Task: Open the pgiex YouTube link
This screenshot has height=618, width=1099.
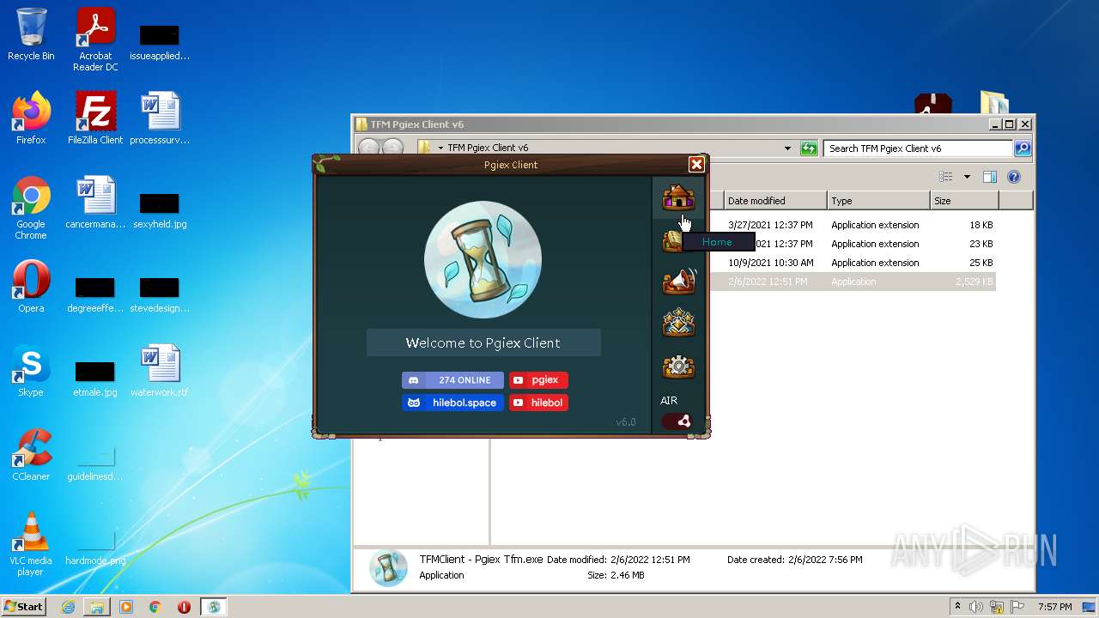Action: (x=538, y=380)
